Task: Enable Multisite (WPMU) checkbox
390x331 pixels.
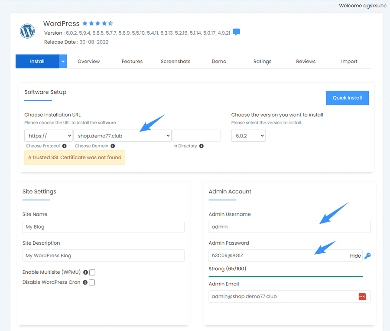Action: (92, 272)
